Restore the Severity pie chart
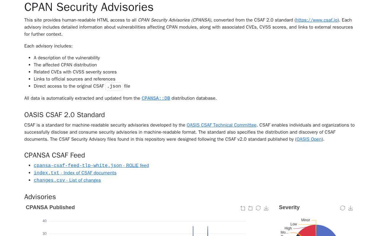Screen dimensions: 379x236 [x=343, y=208]
